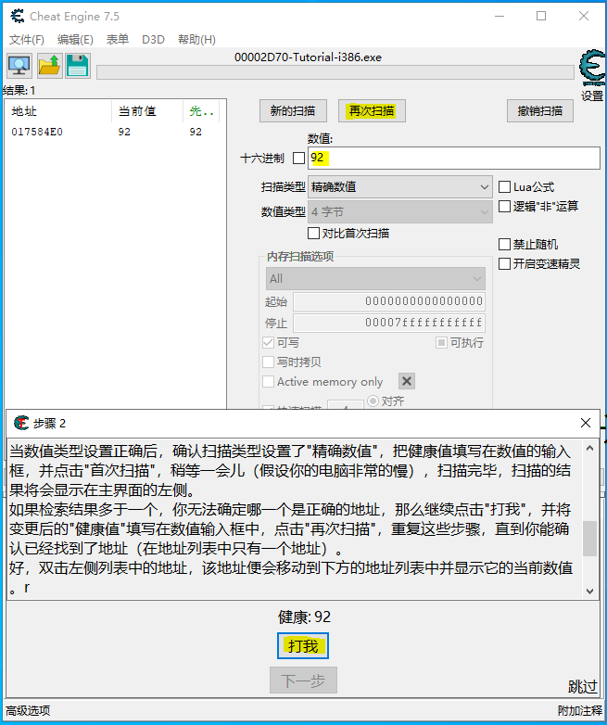
Task: Toggle the 对比首次扫描 checkbox
Action: coord(313,233)
